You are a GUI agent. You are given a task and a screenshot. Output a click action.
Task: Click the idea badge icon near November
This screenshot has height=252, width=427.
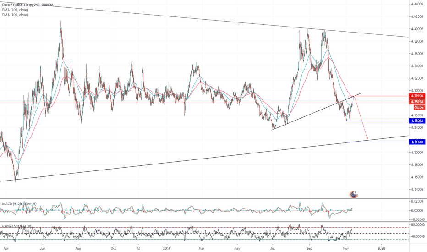353,194
